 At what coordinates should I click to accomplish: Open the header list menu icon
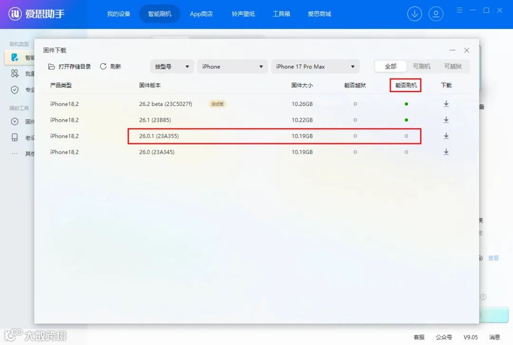click(x=460, y=10)
